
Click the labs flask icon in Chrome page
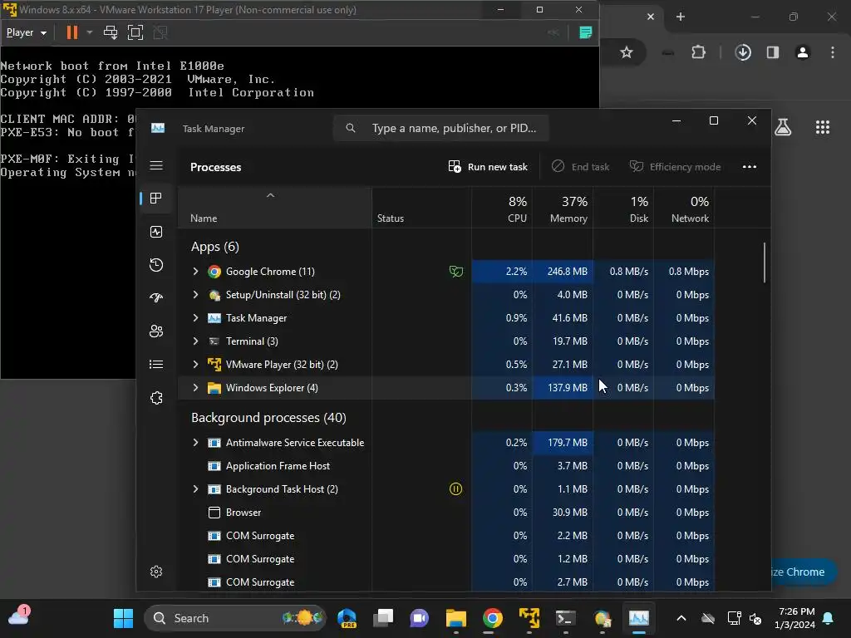pyautogui.click(x=783, y=127)
